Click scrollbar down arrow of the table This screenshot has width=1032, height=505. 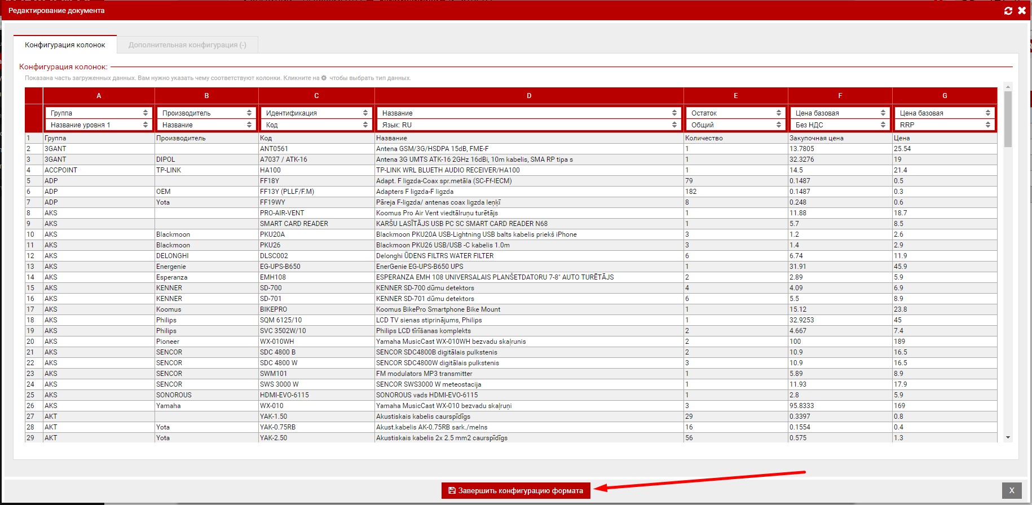[x=1008, y=437]
